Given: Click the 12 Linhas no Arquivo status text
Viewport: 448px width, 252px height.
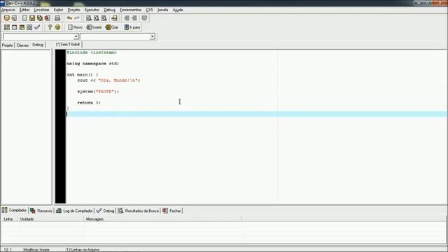Looking at the screenshot, I should (83, 249).
